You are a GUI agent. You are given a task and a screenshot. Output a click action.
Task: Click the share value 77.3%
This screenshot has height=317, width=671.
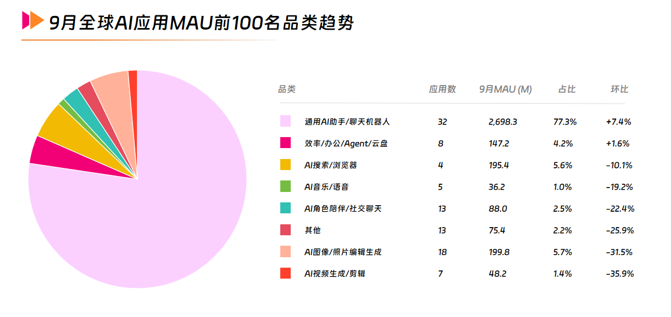564,122
